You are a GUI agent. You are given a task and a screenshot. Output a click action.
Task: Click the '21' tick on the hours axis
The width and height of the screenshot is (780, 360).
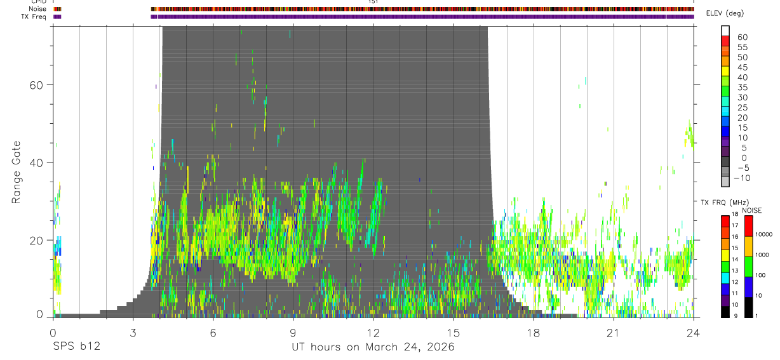coord(613,332)
